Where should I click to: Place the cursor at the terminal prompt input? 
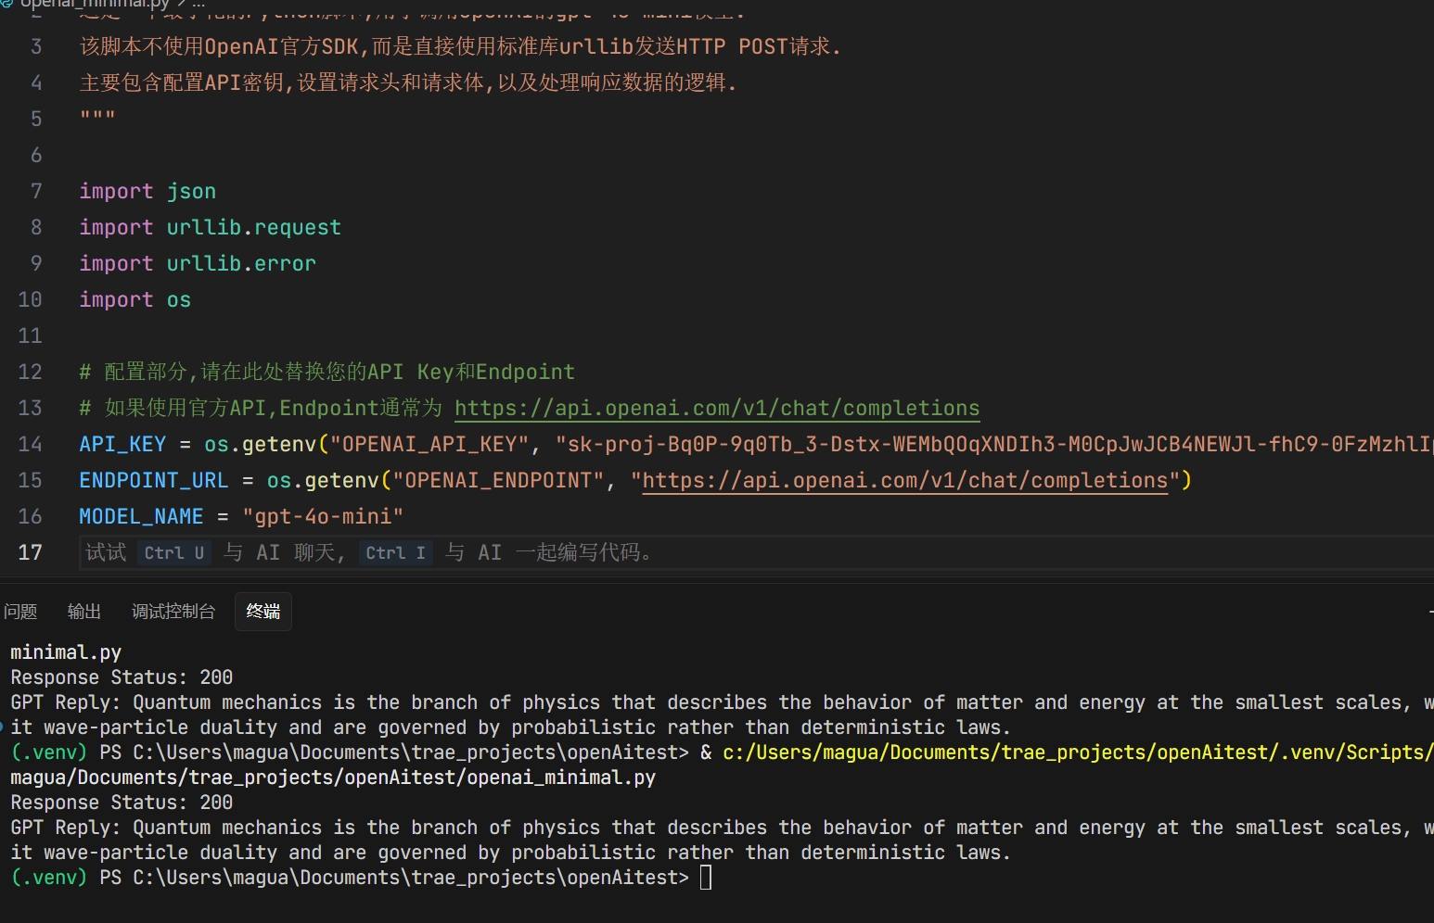[x=706, y=878]
